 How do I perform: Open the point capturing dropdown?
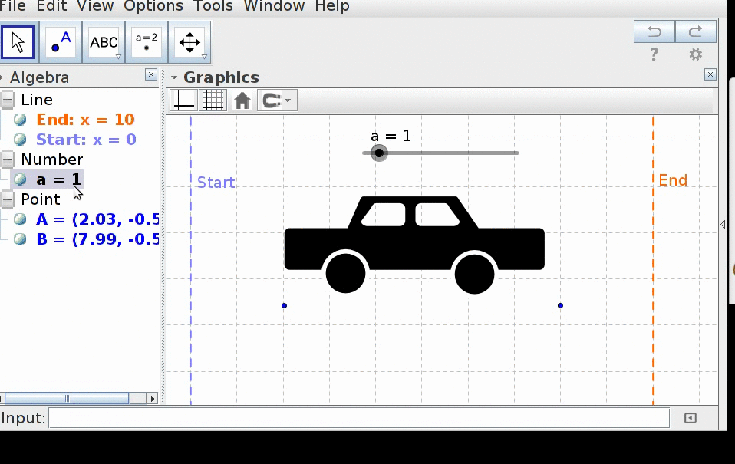coord(277,100)
